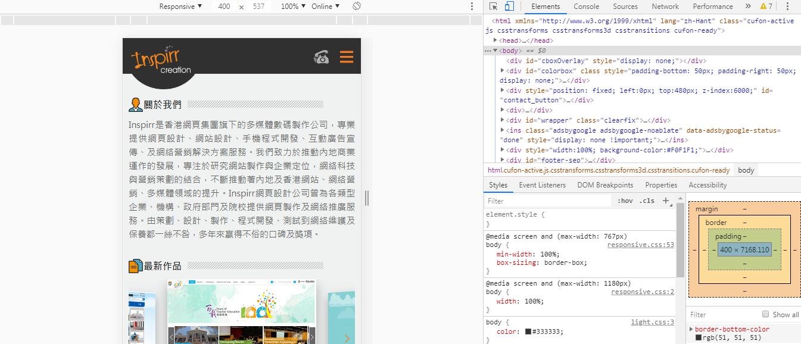Focus the Computed Filter input
The image size is (801, 344).
point(723,315)
